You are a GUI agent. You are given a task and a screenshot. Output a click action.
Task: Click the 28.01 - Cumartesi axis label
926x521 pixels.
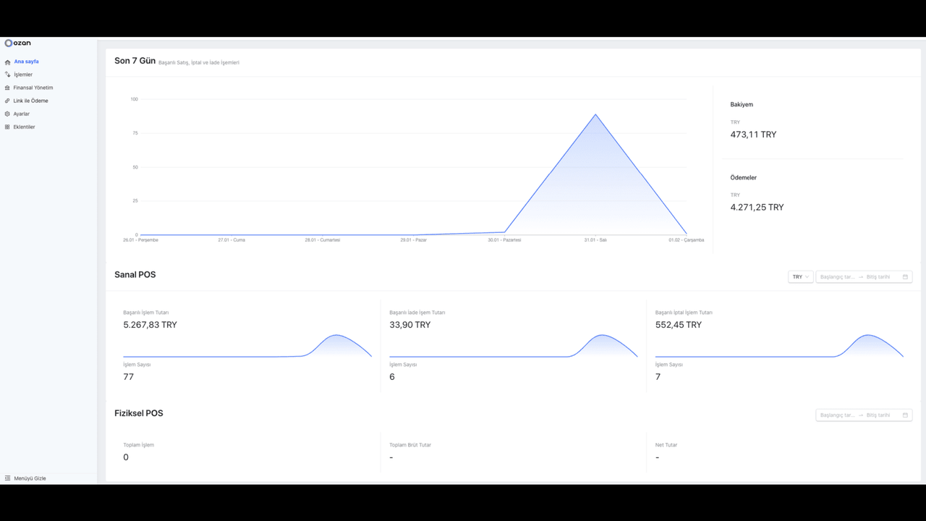pyautogui.click(x=322, y=240)
